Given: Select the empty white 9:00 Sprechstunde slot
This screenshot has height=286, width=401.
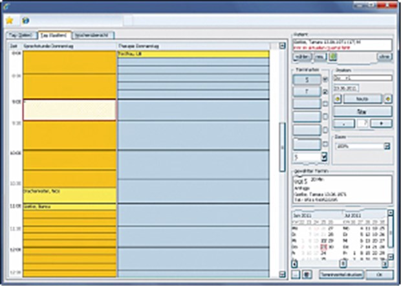Looking at the screenshot, I should tap(70, 110).
